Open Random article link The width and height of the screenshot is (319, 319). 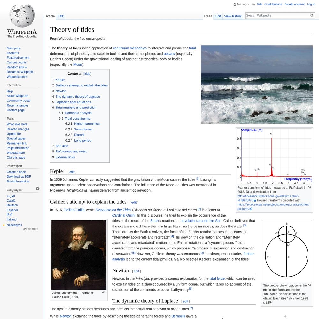click(x=17, y=67)
